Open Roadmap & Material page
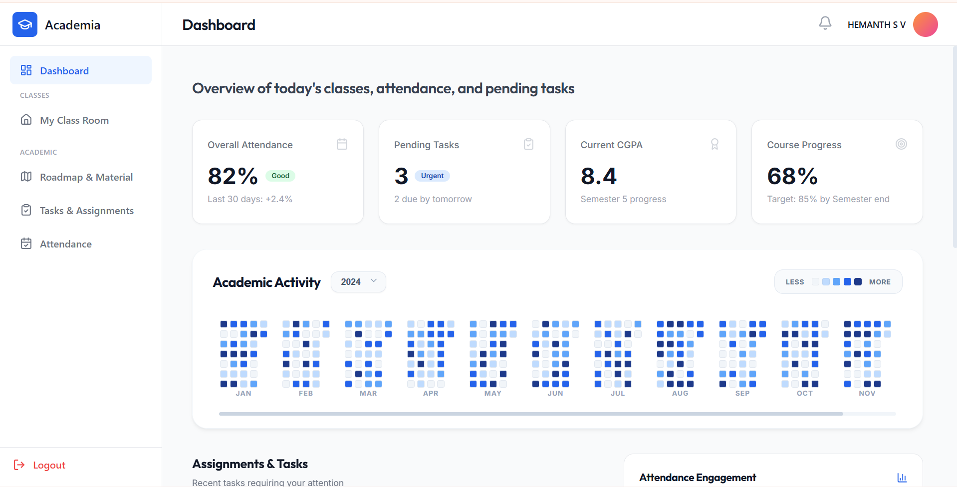This screenshot has width=957, height=487. click(x=86, y=177)
